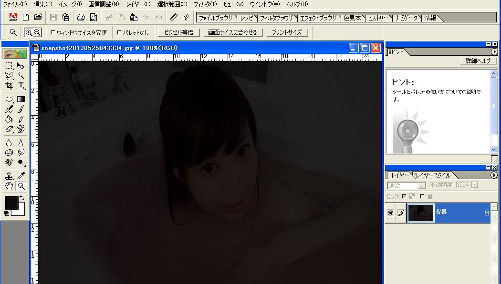Select the Zoom tool in toolbox

(x=21, y=186)
